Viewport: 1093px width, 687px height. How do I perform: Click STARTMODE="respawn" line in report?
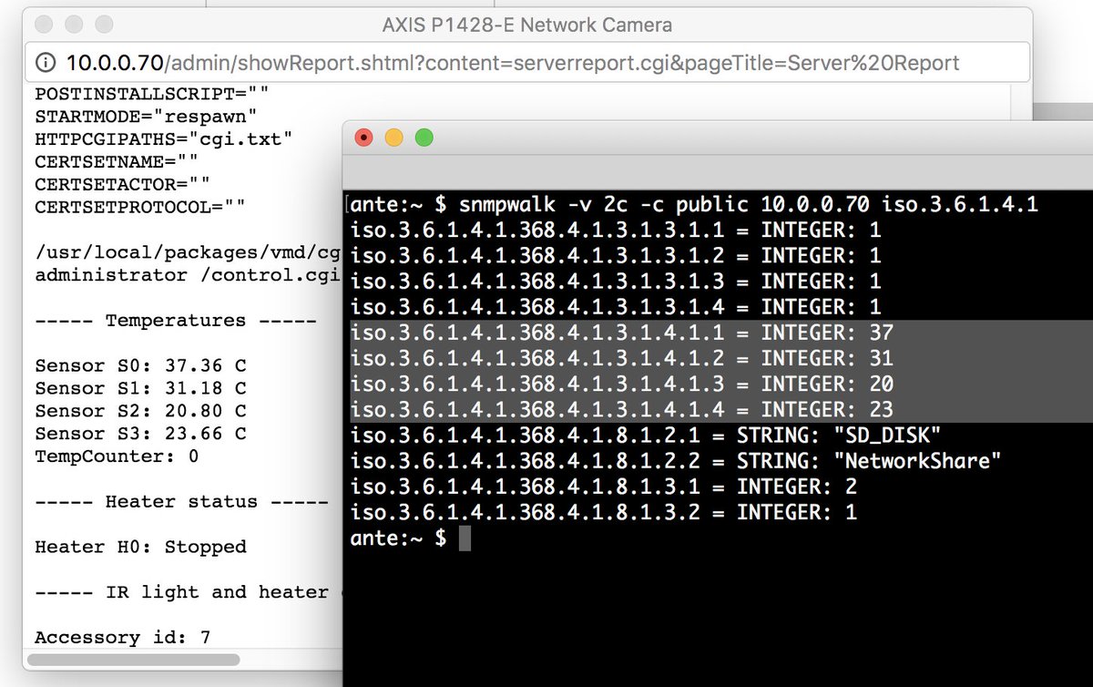(146, 117)
